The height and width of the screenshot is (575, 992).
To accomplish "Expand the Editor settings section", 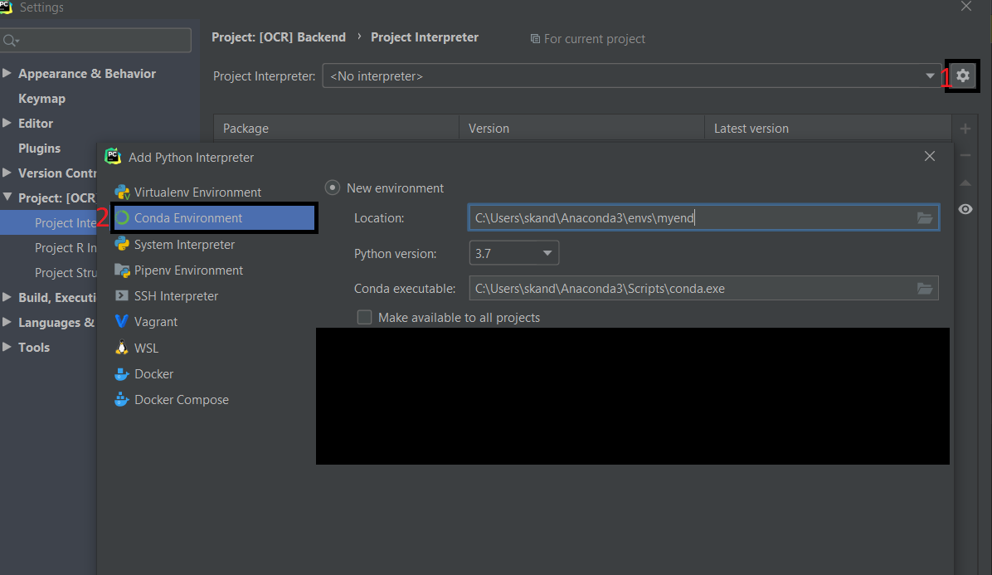I will click(7, 123).
